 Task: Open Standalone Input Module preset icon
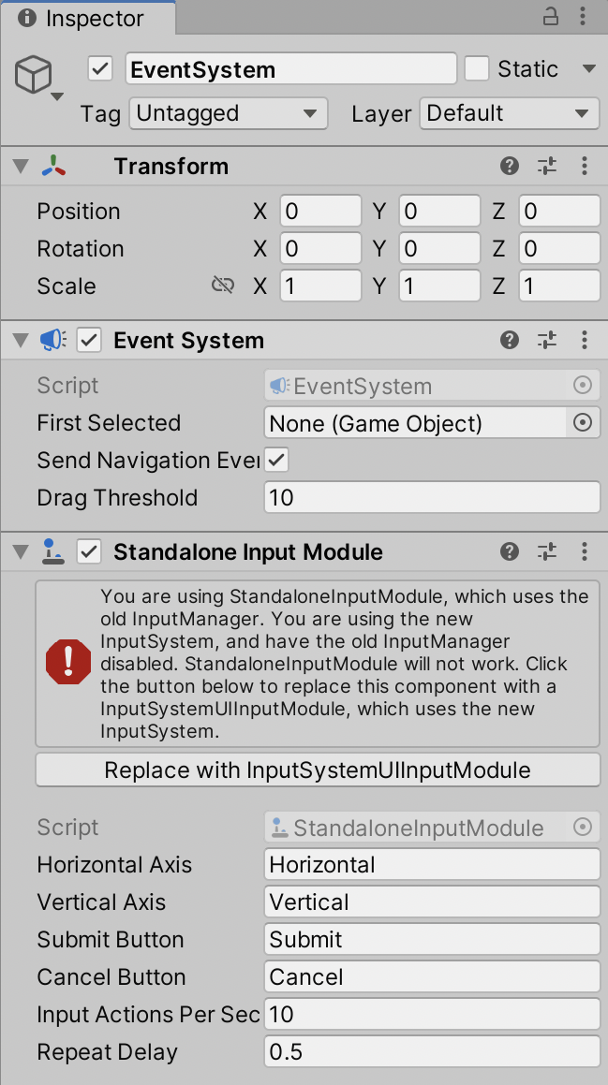coord(547,551)
